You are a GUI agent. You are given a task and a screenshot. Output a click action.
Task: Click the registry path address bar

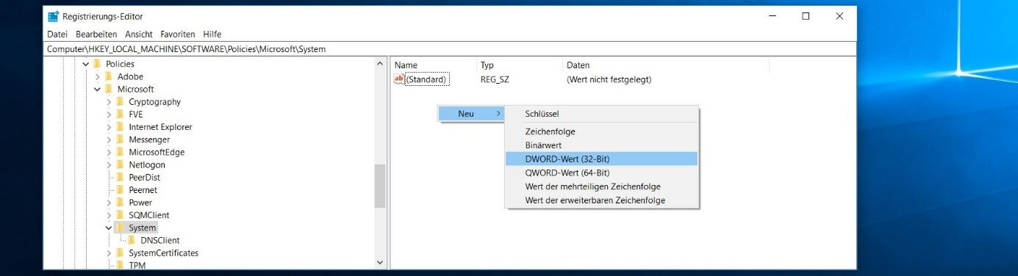450,49
